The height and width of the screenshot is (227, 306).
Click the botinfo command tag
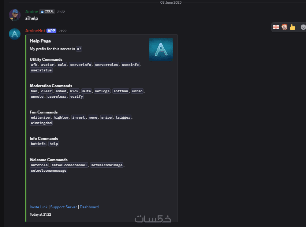click(38, 144)
